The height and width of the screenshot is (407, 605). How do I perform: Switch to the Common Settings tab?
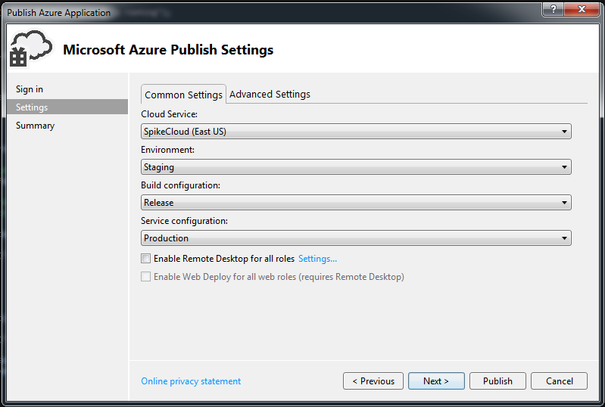click(x=183, y=95)
